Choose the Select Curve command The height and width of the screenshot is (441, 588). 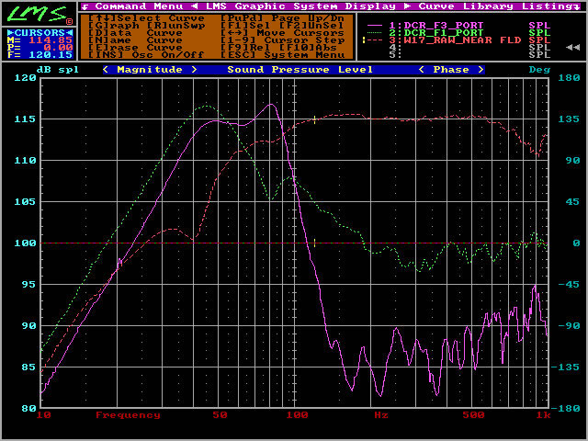(147, 18)
